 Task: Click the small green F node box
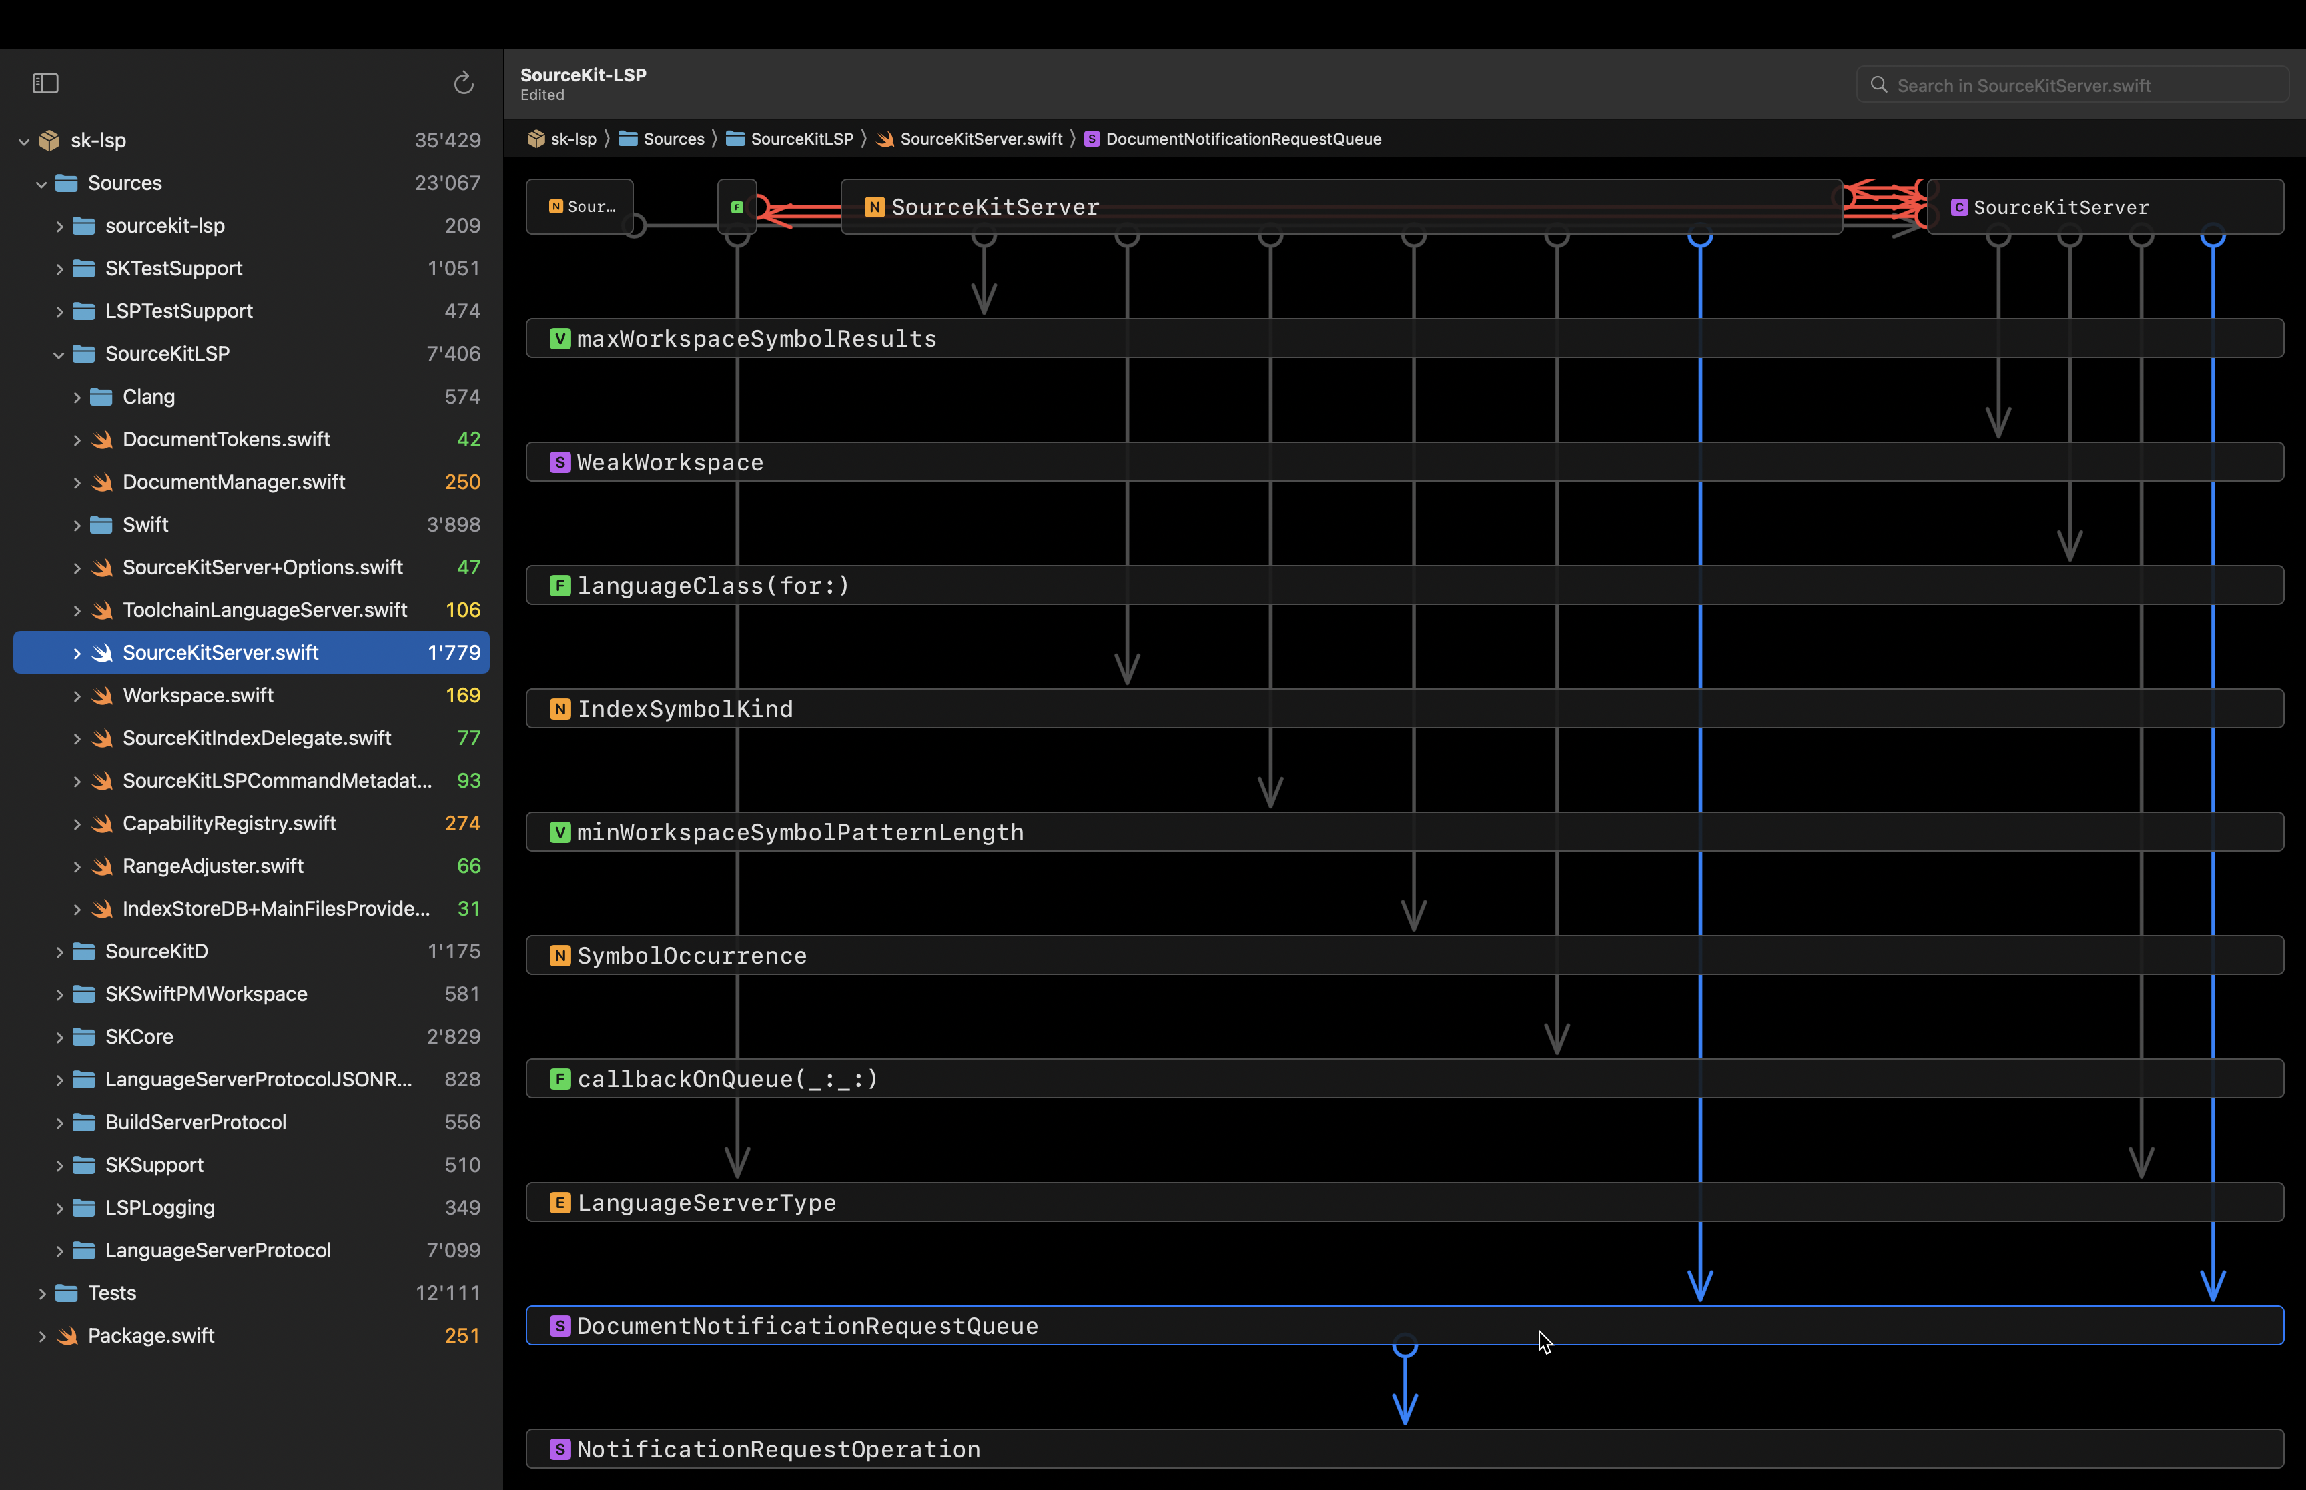coord(737,207)
